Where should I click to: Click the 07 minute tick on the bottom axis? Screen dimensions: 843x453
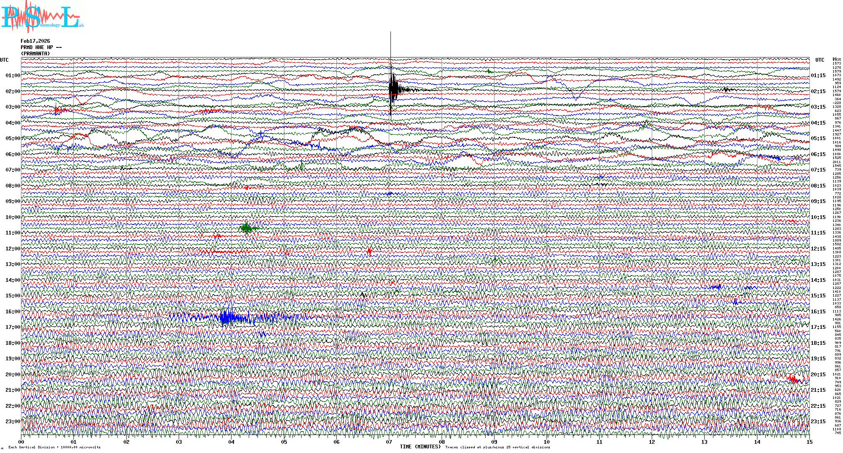point(389,442)
